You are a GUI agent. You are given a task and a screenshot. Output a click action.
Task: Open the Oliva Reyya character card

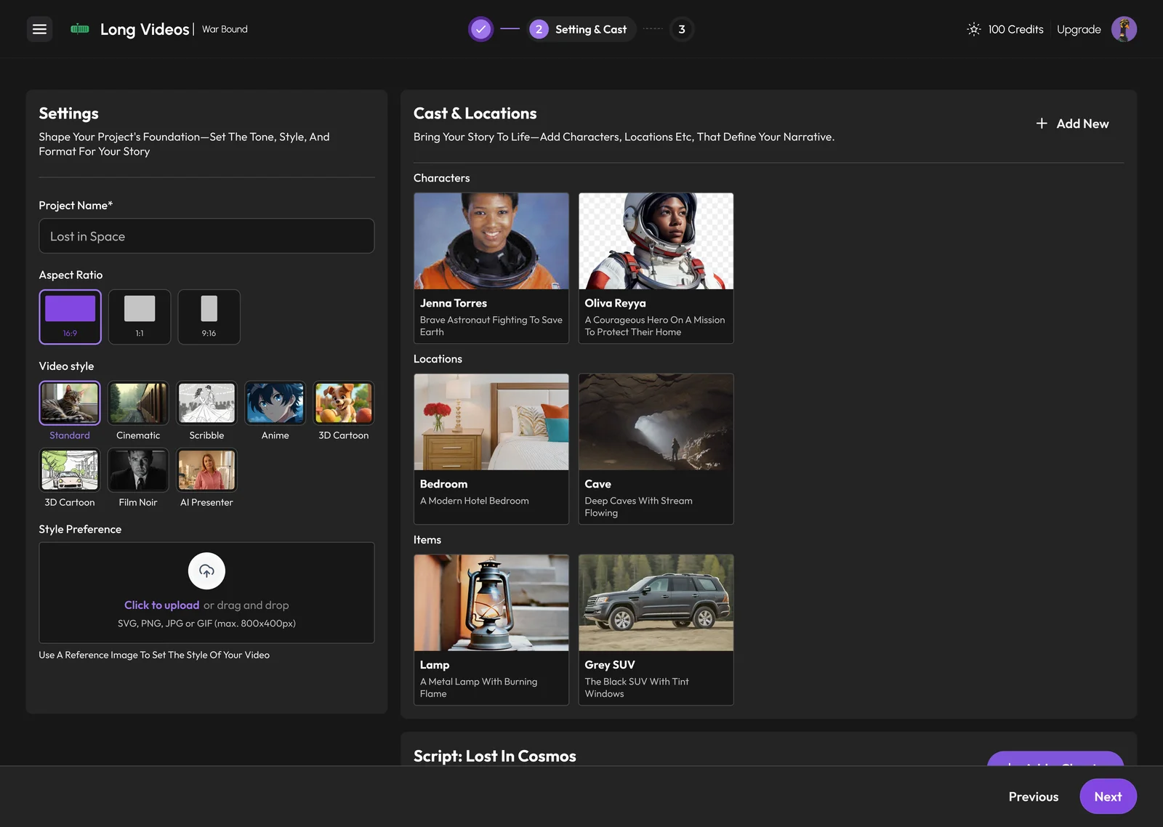coord(656,268)
